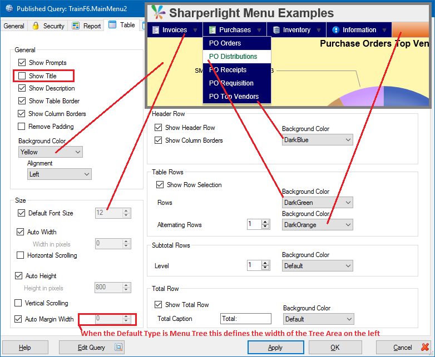Open the DarkOrange alternating rows dropdown
Image resolution: width=435 pixels, height=357 pixels.
point(318,225)
